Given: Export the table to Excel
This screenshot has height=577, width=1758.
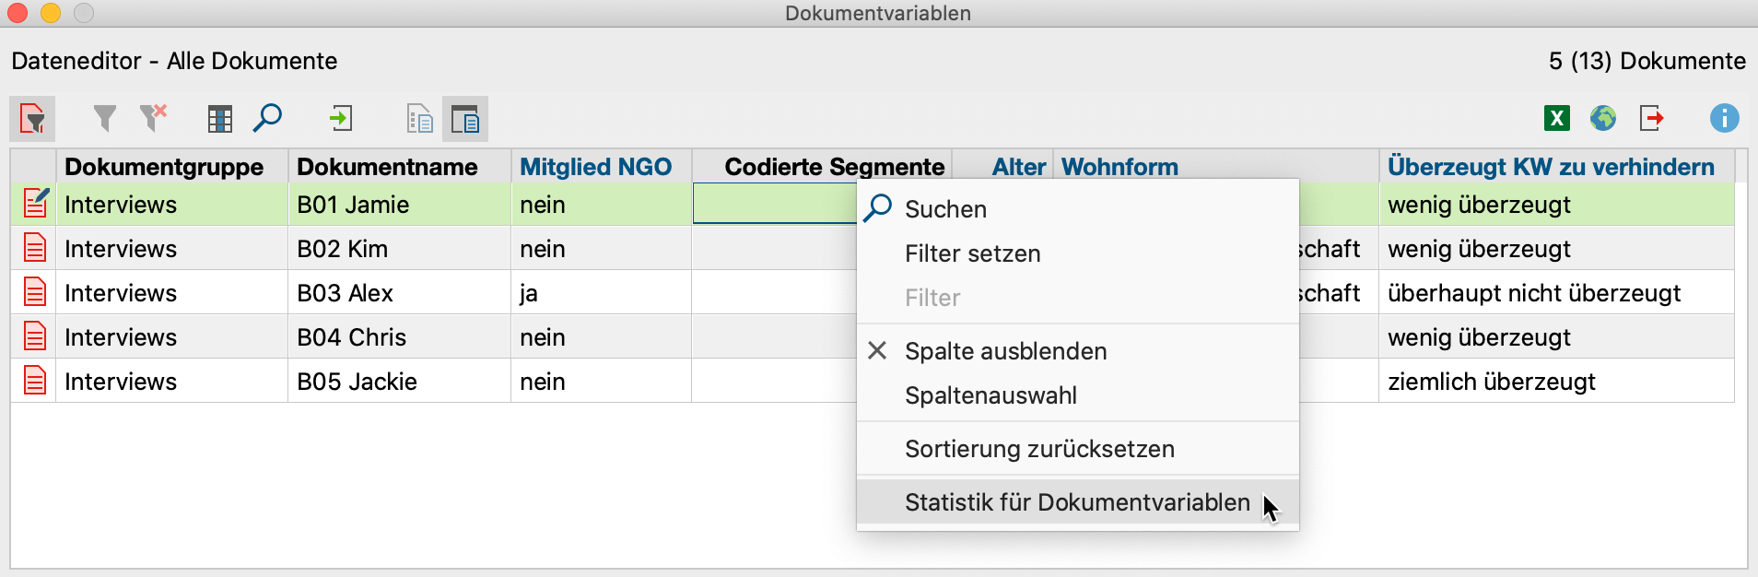Looking at the screenshot, I should [x=1557, y=118].
